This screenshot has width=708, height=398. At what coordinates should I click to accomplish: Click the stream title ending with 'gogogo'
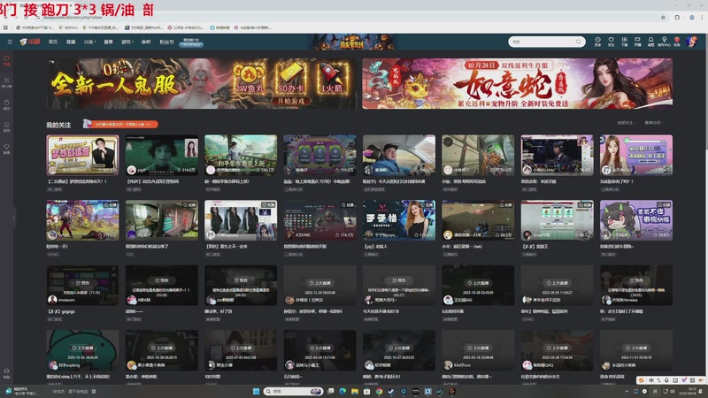(x=61, y=311)
